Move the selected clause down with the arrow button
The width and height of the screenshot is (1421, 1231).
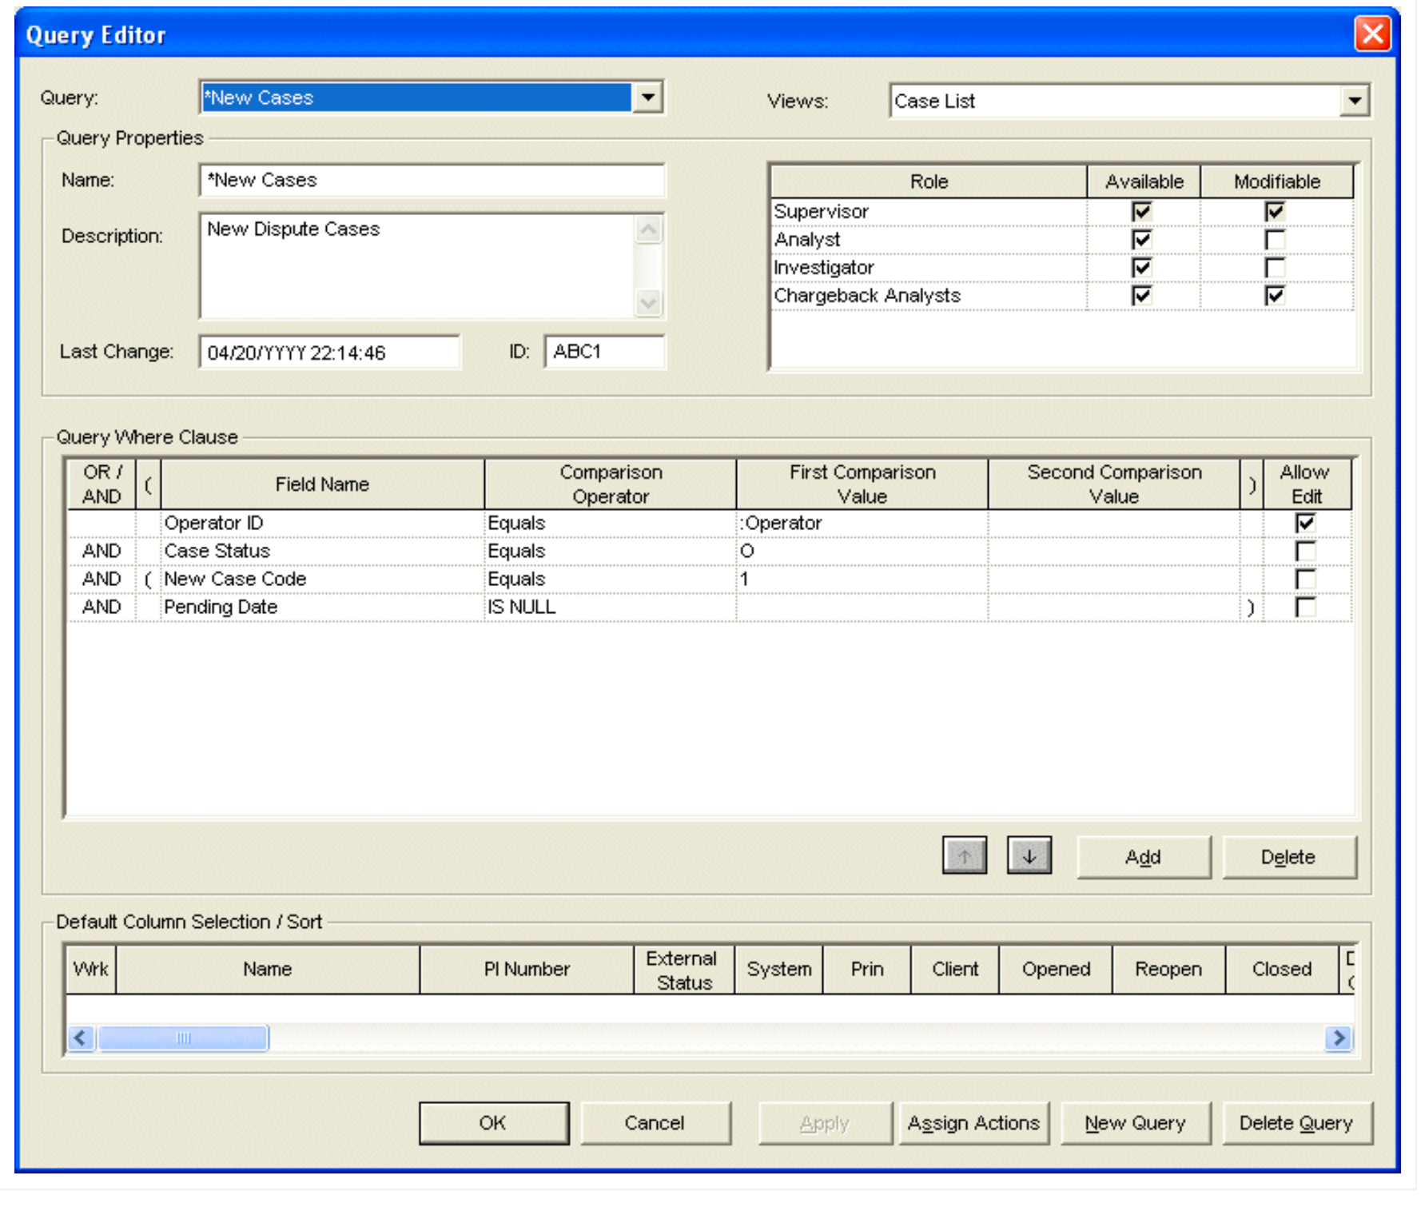[x=1029, y=856]
